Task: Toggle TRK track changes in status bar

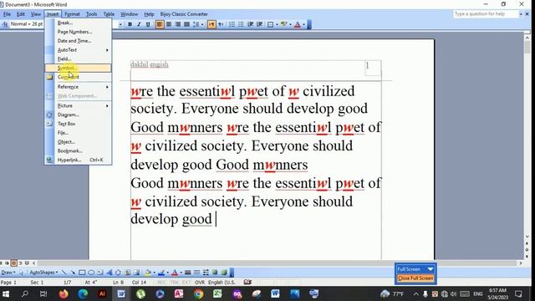Action: coord(175,283)
